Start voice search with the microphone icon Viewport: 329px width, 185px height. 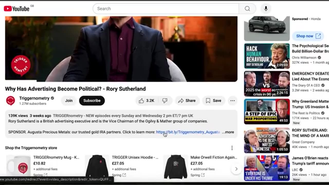pyautogui.click(x=266, y=9)
